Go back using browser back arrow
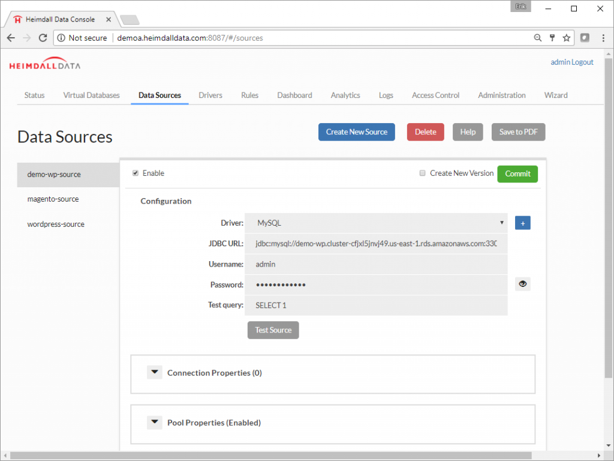614x461 pixels. tap(11, 38)
